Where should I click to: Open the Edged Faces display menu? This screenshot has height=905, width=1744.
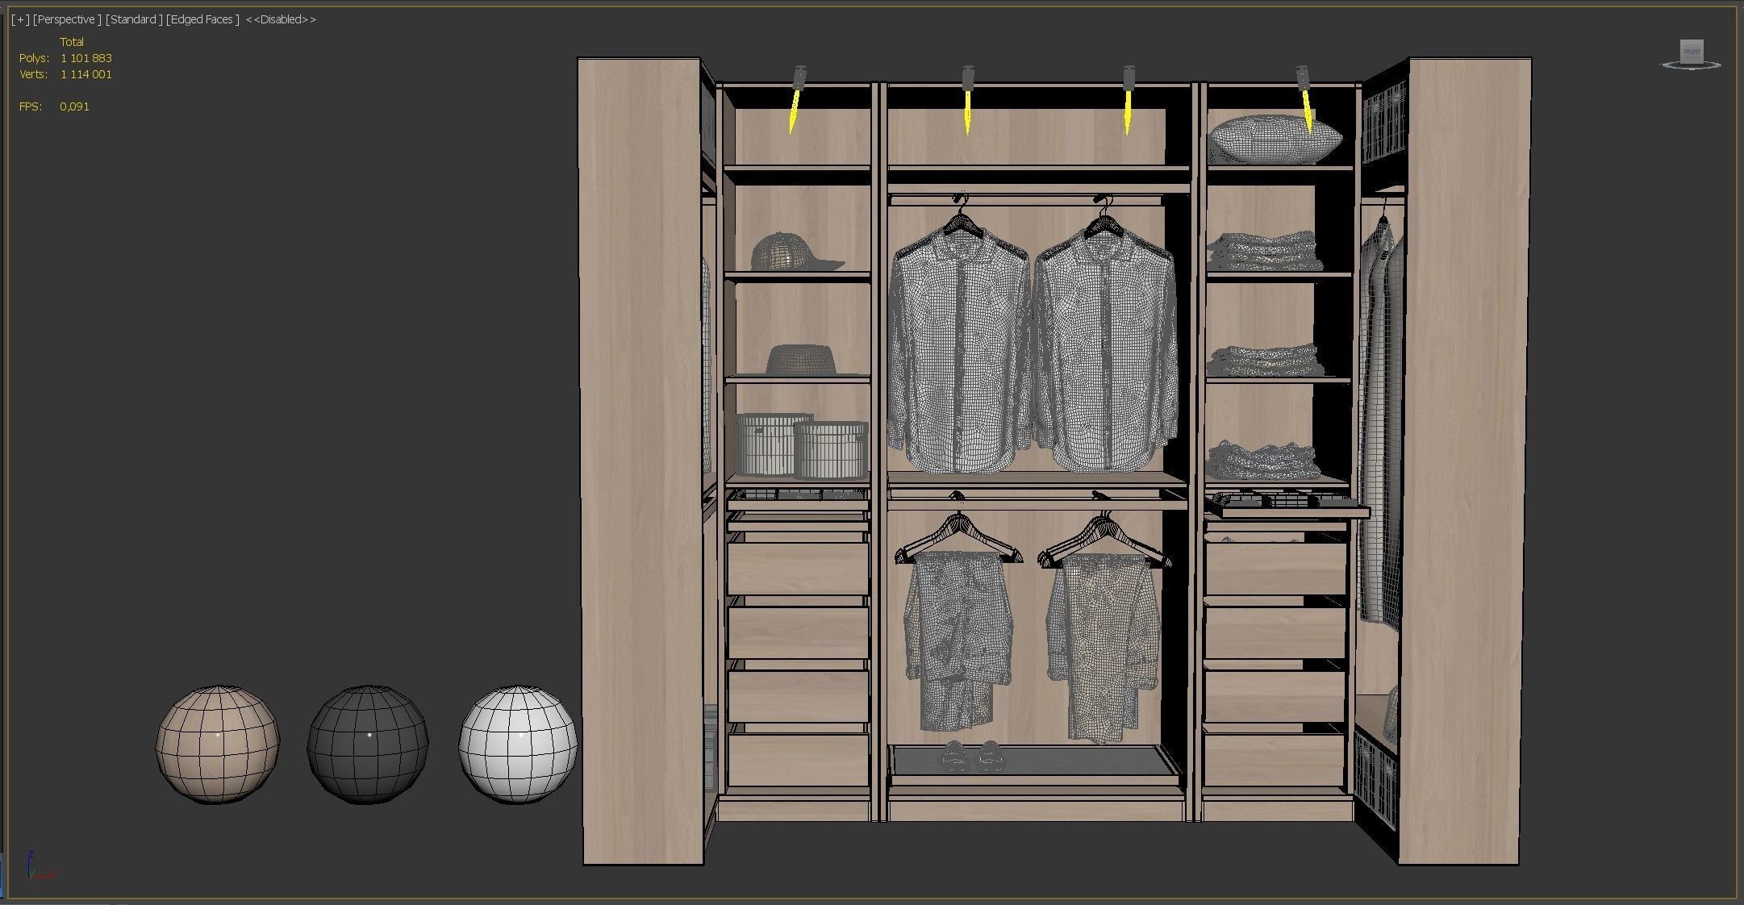(x=202, y=19)
